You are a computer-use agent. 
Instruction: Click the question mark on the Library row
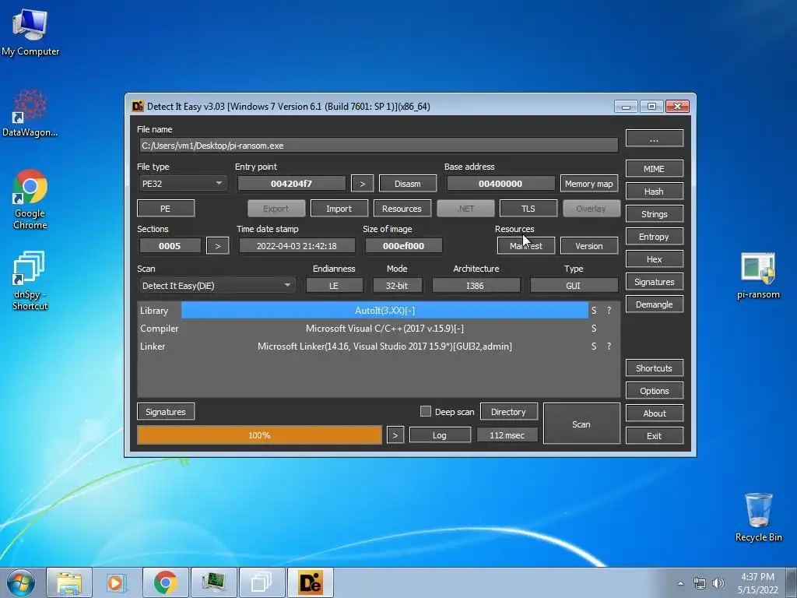tap(609, 310)
